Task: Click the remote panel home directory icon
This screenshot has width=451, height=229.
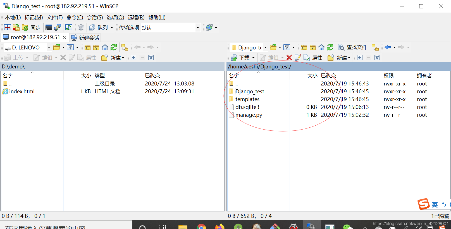Action: click(321, 47)
